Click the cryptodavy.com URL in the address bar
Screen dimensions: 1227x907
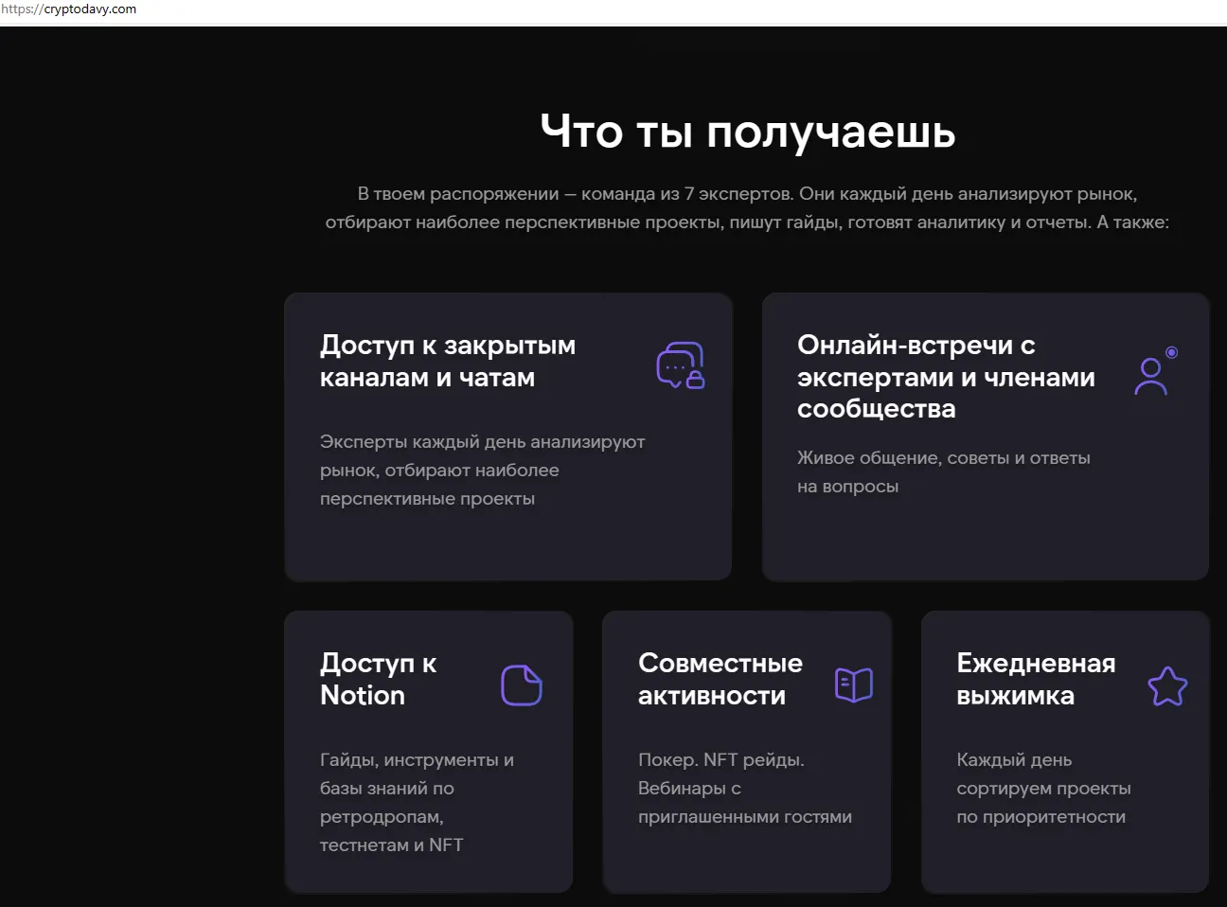68,9
